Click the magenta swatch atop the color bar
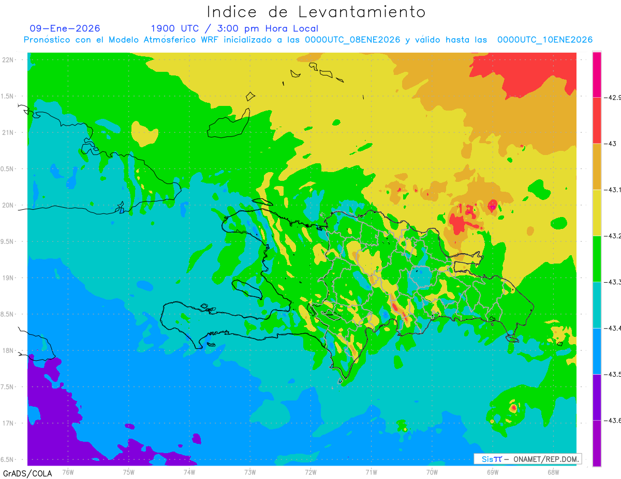The height and width of the screenshot is (479, 621). point(597,74)
